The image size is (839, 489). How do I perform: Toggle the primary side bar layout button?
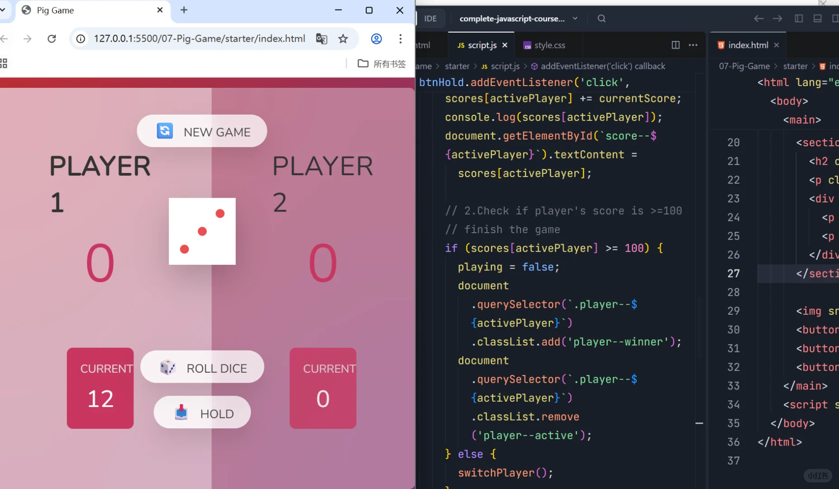tap(799, 18)
